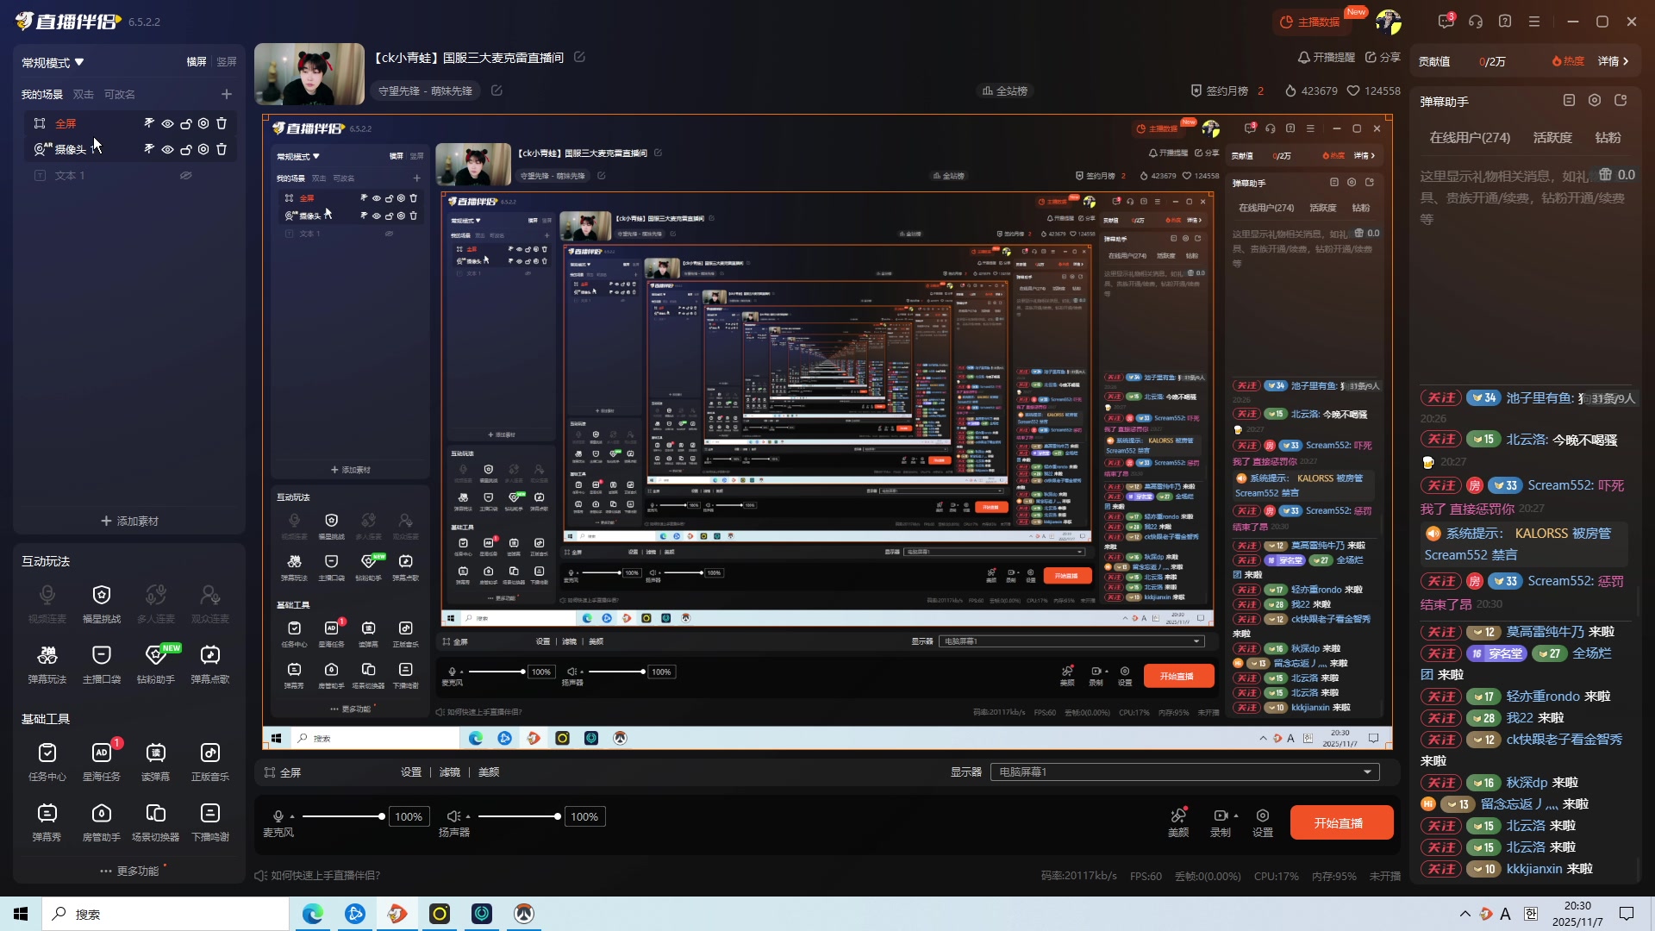Screen dimensions: 1655x931
Task: Toggle eye icon on 摄像头 source
Action: coord(167,150)
